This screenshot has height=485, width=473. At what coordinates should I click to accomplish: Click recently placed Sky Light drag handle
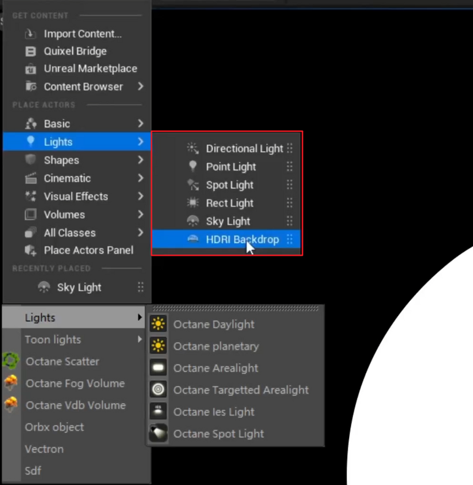141,287
